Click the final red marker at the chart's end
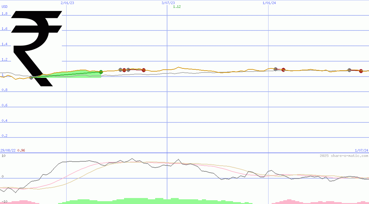The height and width of the screenshot is (204, 369). tap(361, 71)
